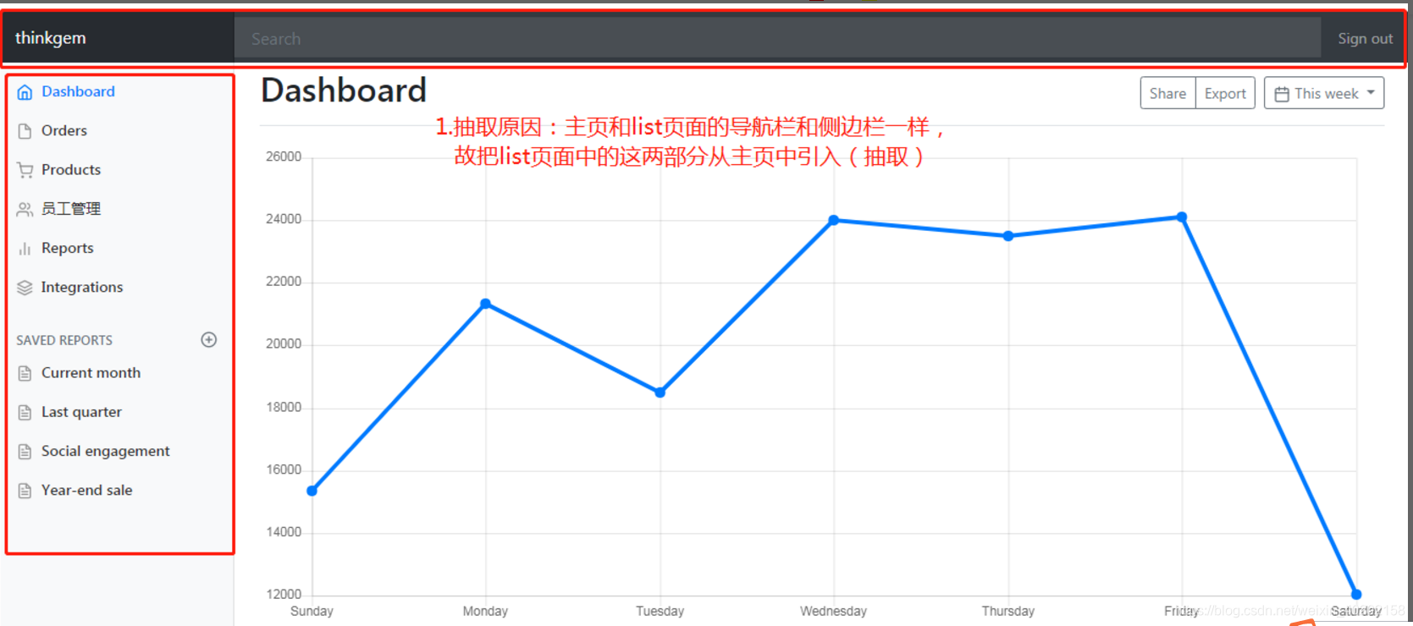Open the Social engagement saved report
1413x626 pixels.
(x=106, y=451)
